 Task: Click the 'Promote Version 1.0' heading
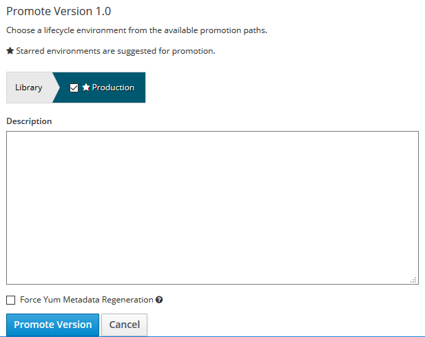coord(59,12)
